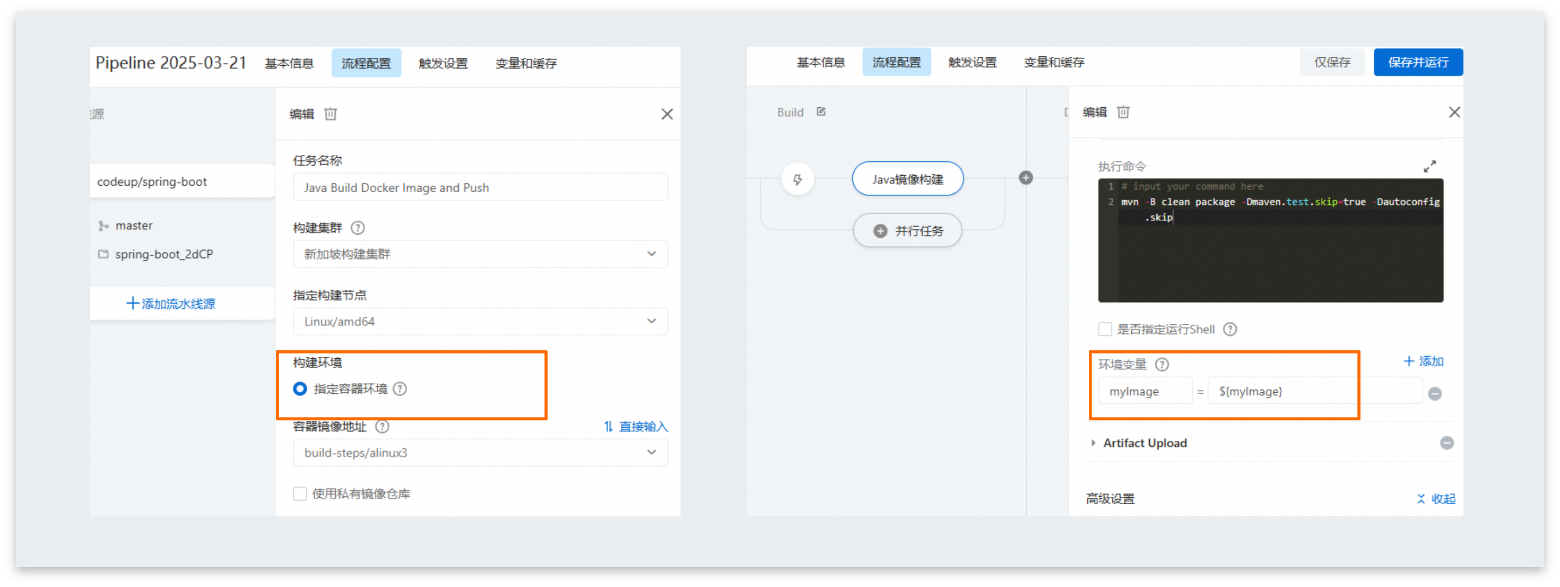The width and height of the screenshot is (1560, 587).
Task: Switch to 触发设置 tab on left
Action: (443, 63)
